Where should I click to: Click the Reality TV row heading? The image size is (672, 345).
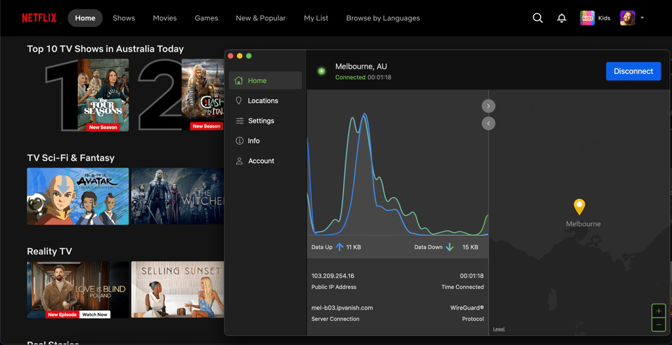(x=49, y=251)
